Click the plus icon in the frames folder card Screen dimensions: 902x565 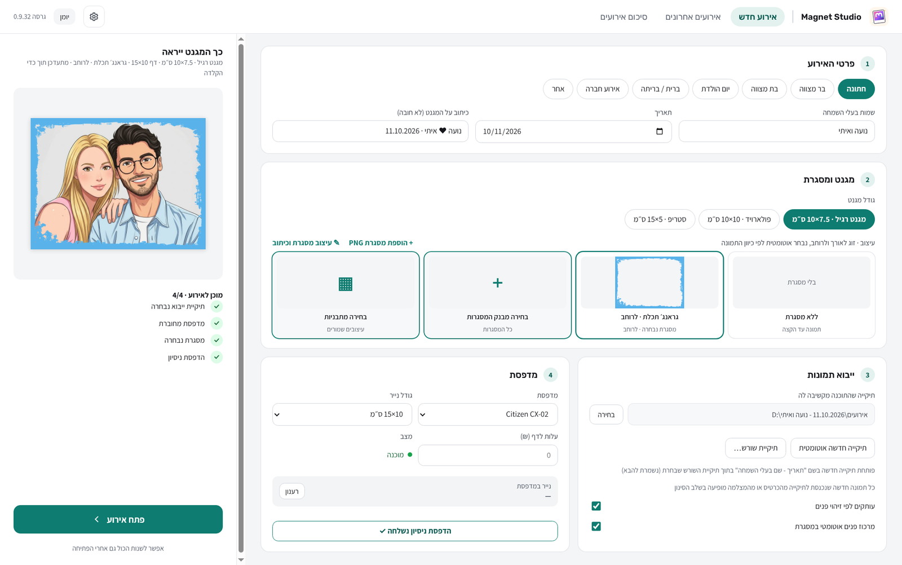pyautogui.click(x=497, y=283)
